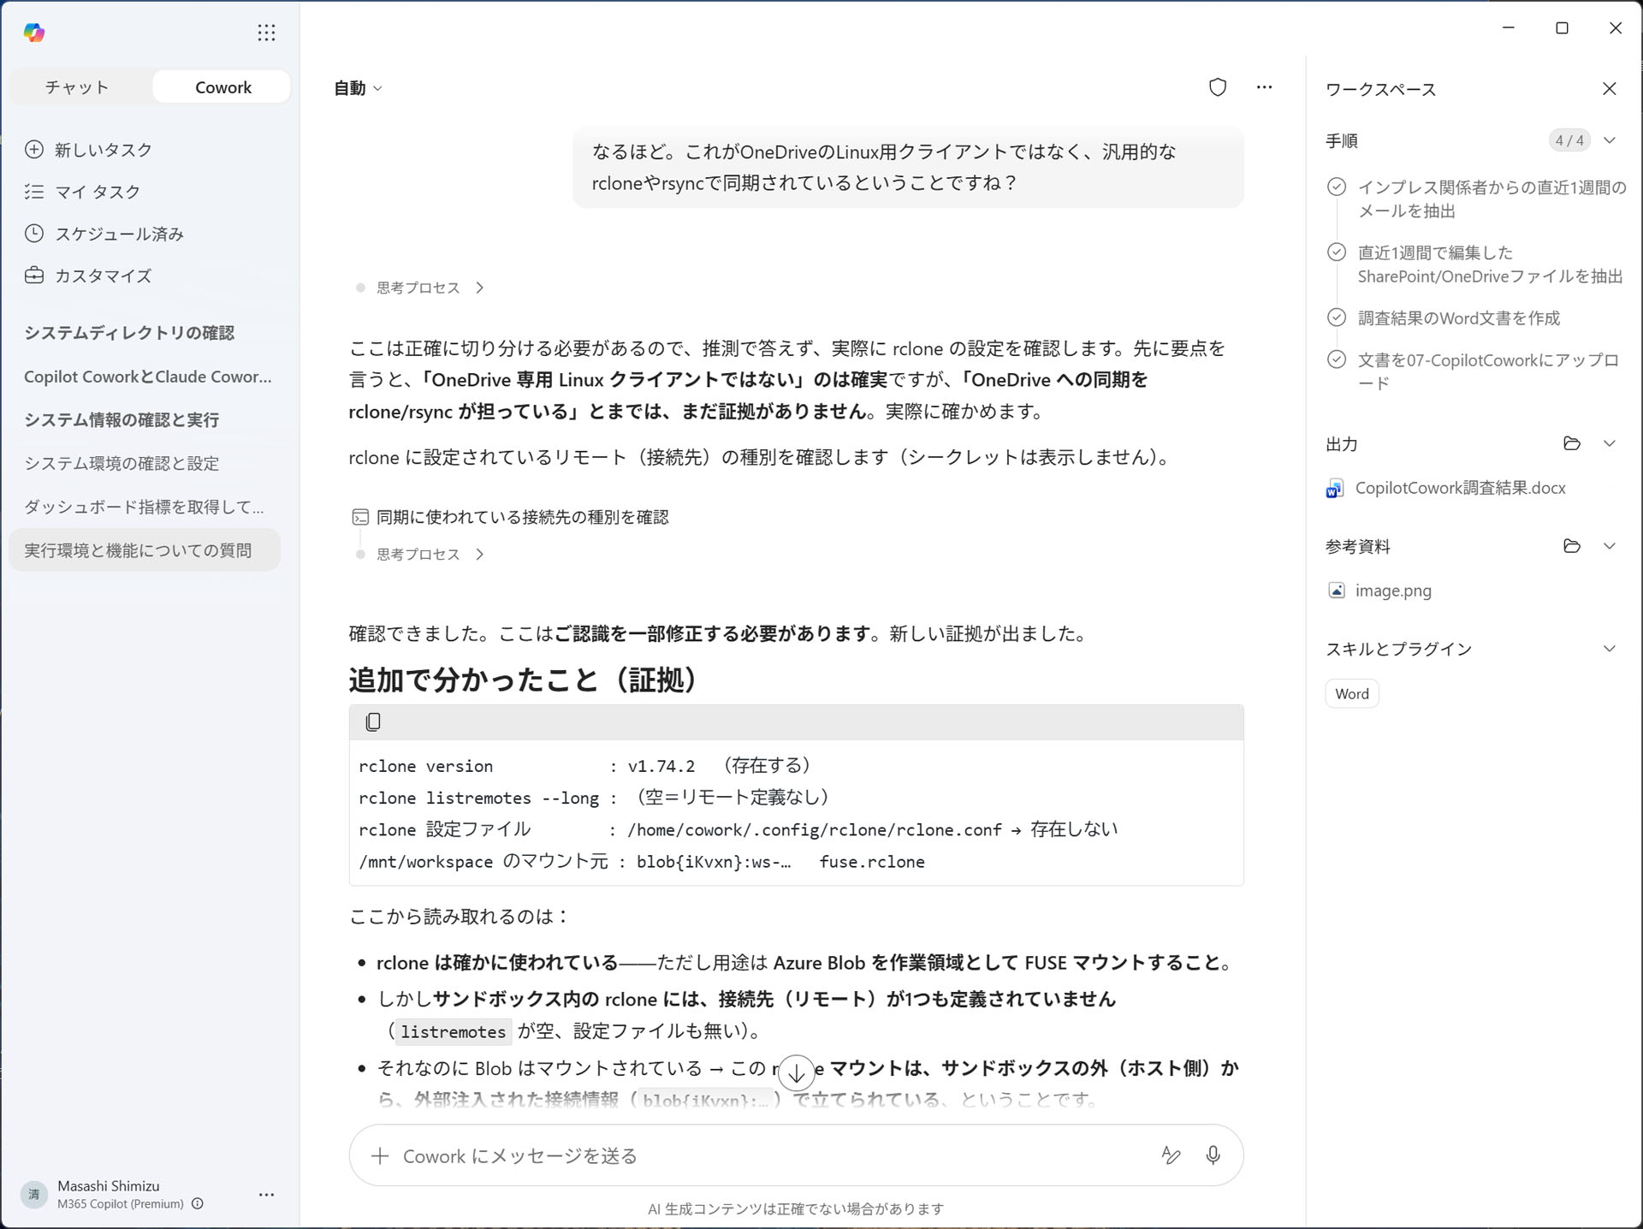The height and width of the screenshot is (1229, 1643).
Task: Open the apps grid launcher icon
Action: tap(266, 33)
